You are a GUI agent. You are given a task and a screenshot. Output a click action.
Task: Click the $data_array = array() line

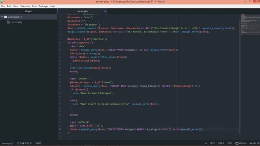[x=85, y=54]
